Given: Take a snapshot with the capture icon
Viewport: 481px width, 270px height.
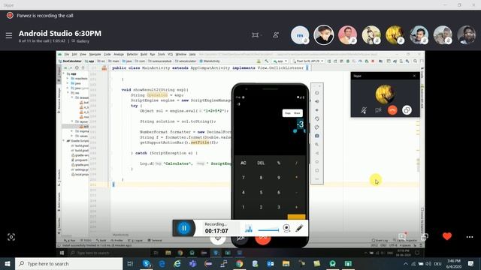Looking at the screenshot, I should click(x=11, y=237).
